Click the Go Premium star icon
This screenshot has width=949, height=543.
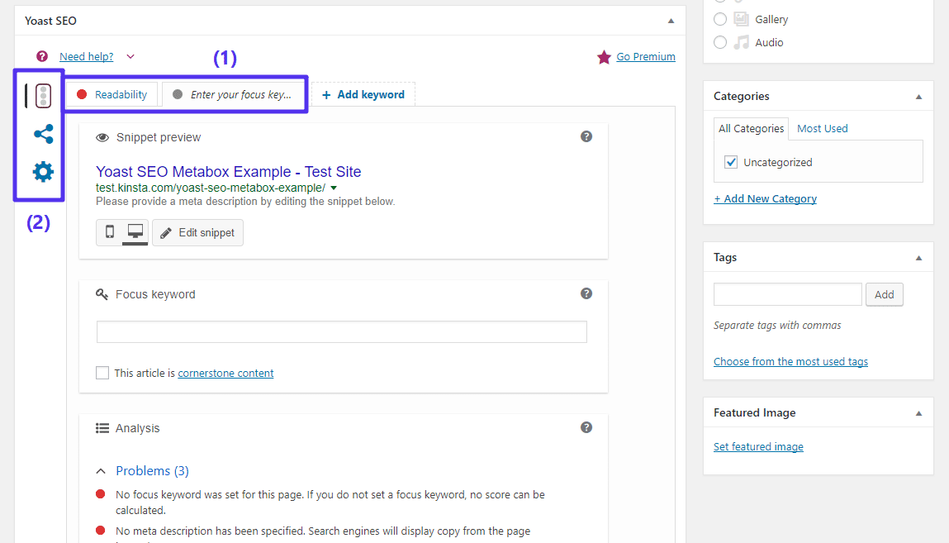point(604,57)
